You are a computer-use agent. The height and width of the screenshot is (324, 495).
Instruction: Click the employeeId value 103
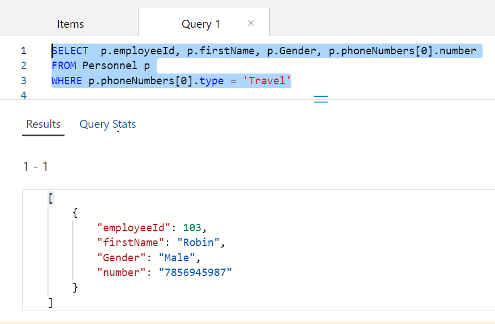[192, 228]
